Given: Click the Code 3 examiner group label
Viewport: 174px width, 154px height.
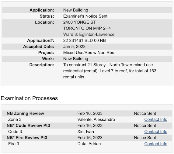Looking at the screenshot, I should 15,132.
